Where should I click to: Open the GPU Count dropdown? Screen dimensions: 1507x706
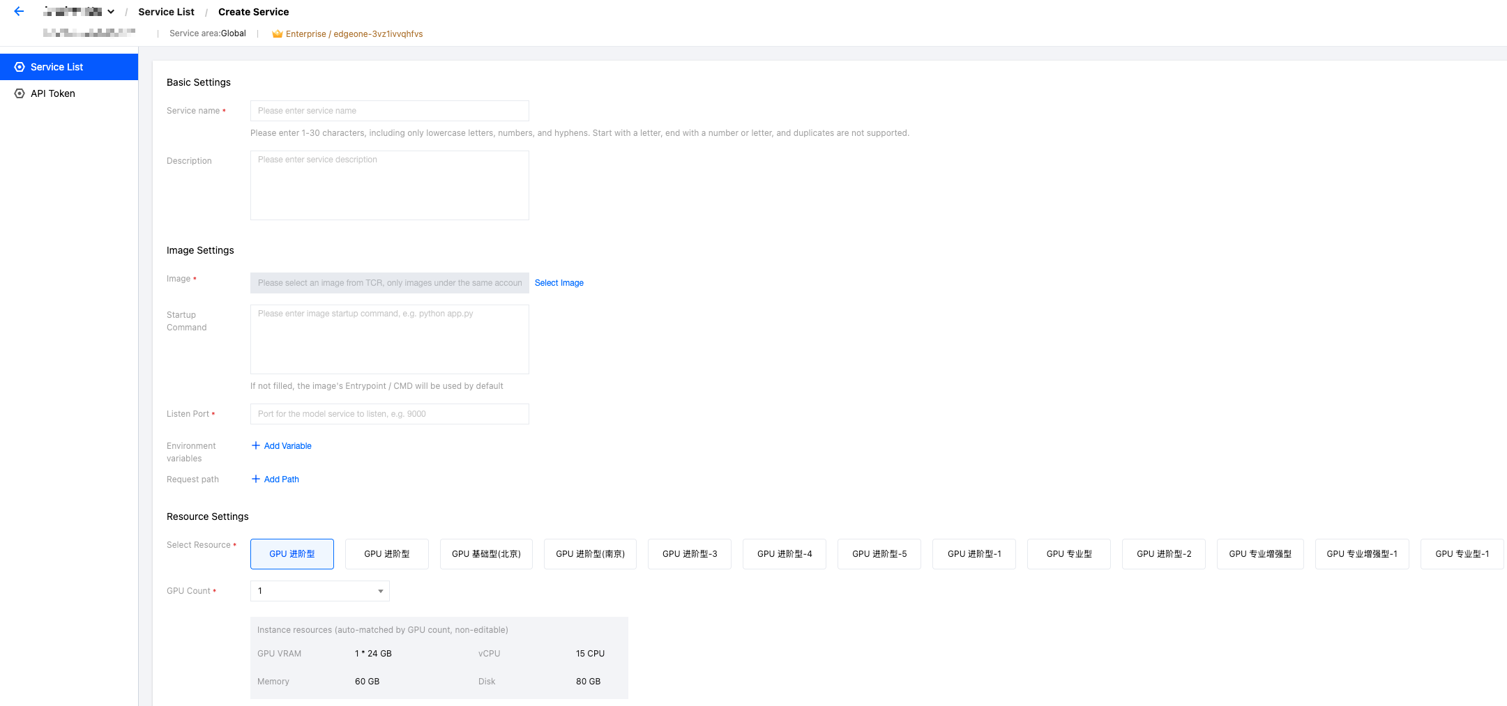point(320,591)
